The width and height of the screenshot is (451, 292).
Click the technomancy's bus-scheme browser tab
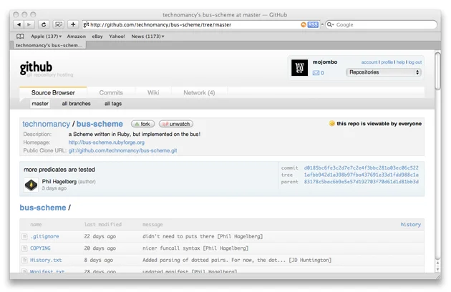point(49,46)
